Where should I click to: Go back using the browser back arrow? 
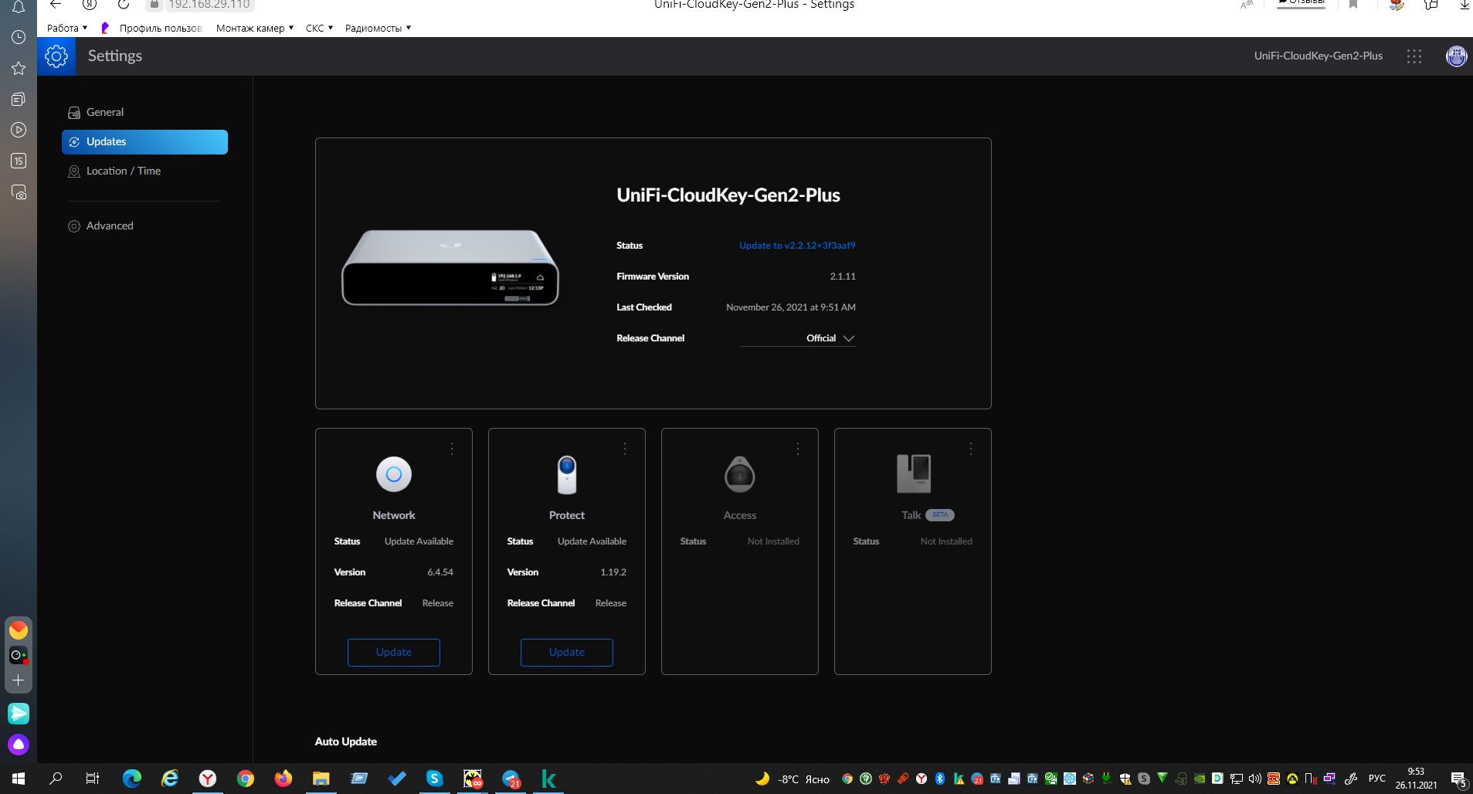point(56,5)
